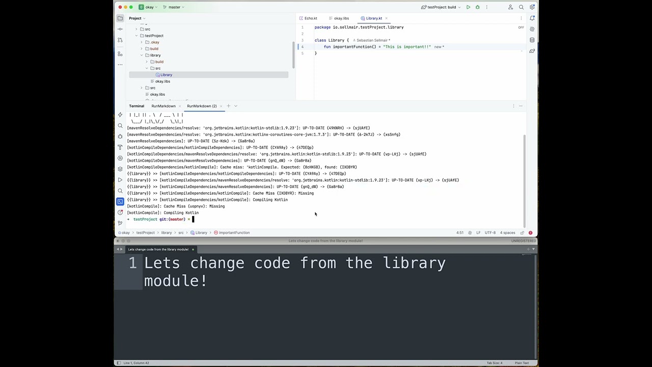
Task: Open the Run tool window icon
Action: 120,180
